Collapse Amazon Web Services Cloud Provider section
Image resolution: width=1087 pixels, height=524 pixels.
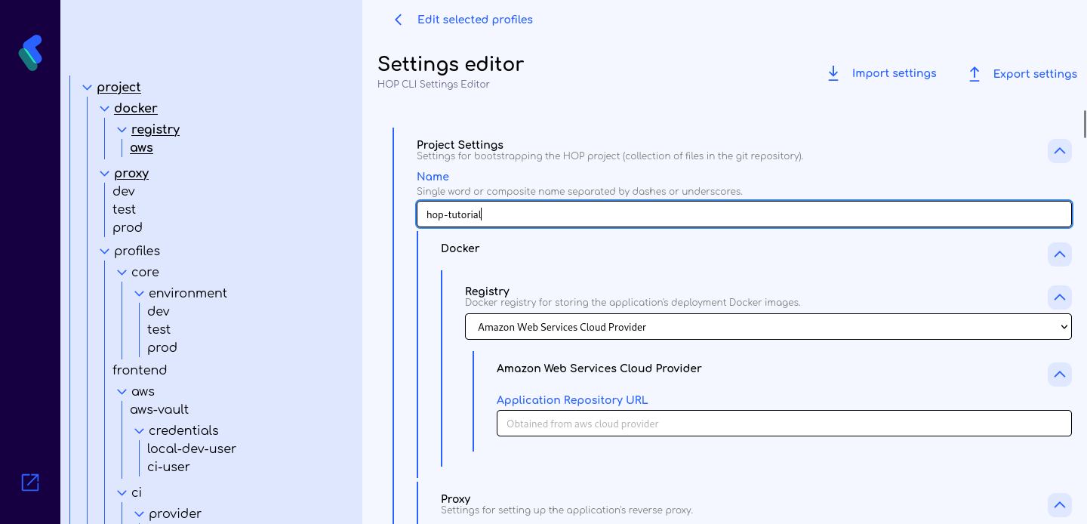click(1060, 375)
